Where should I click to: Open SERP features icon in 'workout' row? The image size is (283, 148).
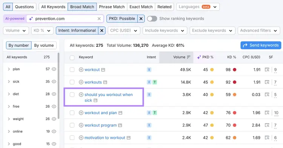[x=267, y=70]
